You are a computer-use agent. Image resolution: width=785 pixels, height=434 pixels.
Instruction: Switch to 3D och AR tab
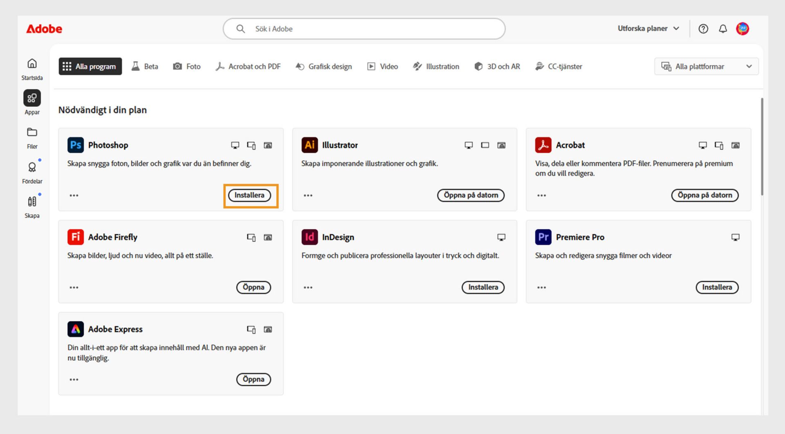click(x=497, y=67)
